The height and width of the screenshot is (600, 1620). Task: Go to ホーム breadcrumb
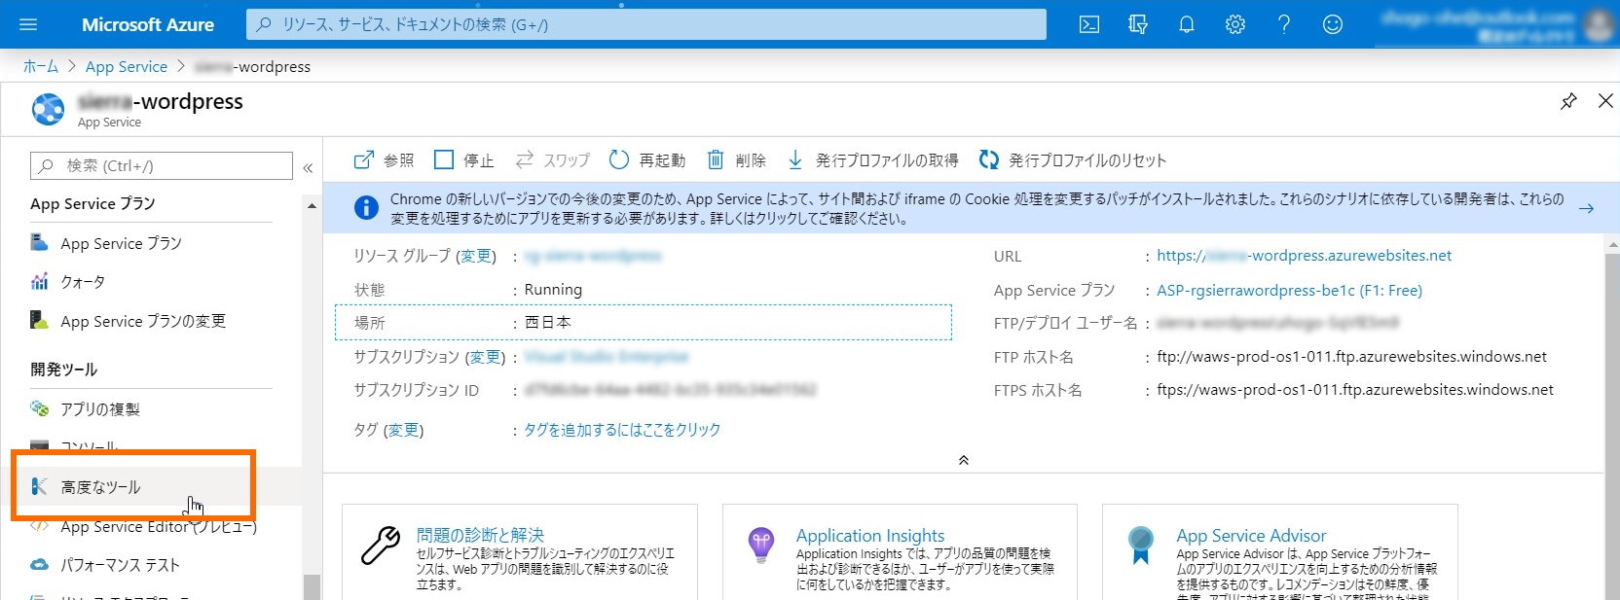(x=41, y=66)
